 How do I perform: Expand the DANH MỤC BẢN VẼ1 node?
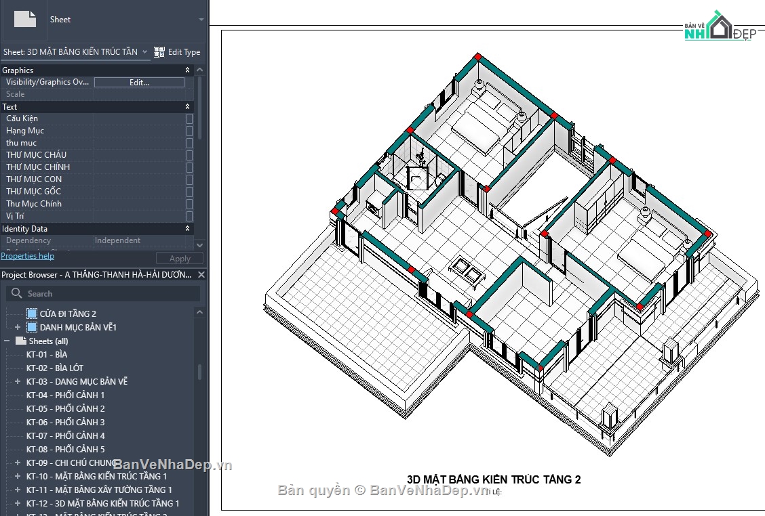click(18, 327)
